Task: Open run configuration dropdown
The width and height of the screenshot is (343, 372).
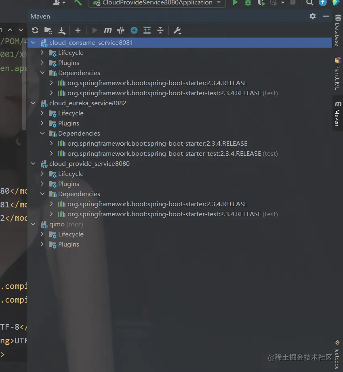Action: click(157, 3)
